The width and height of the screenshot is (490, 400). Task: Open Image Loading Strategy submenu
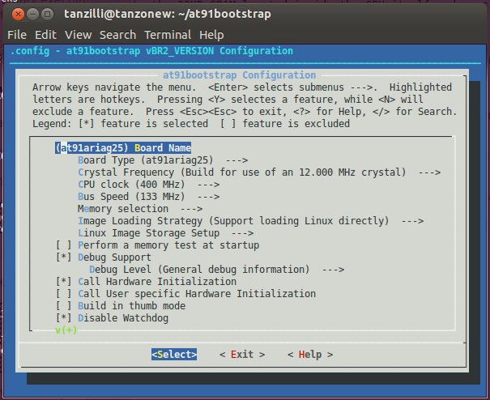coord(250,221)
